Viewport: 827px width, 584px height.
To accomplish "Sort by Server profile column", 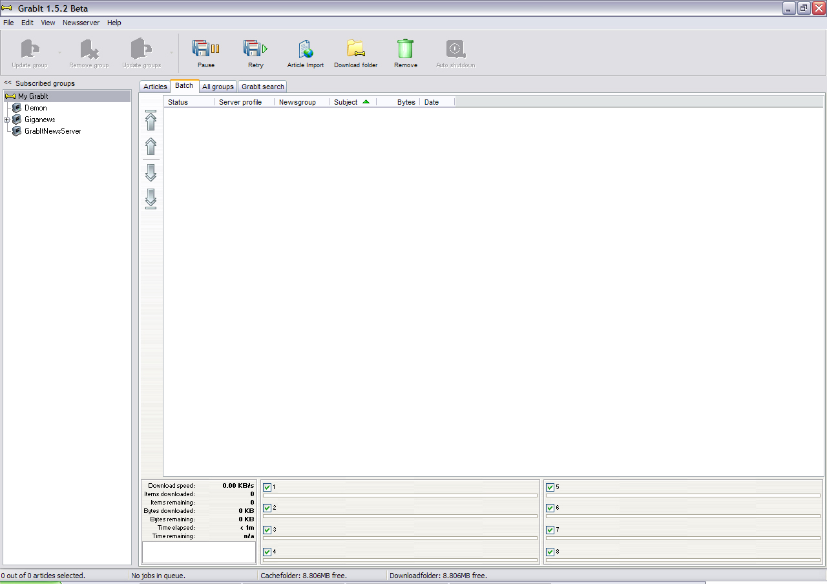I will click(x=244, y=102).
